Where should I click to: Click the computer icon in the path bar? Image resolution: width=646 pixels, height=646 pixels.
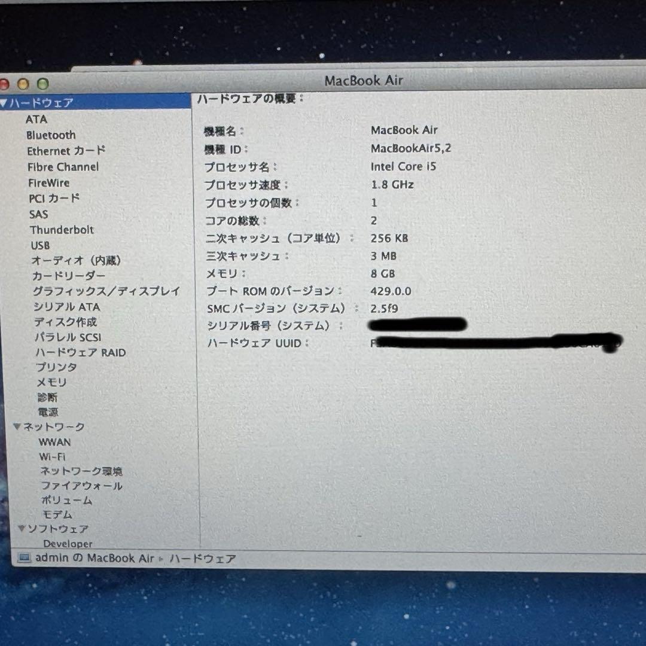click(x=25, y=558)
